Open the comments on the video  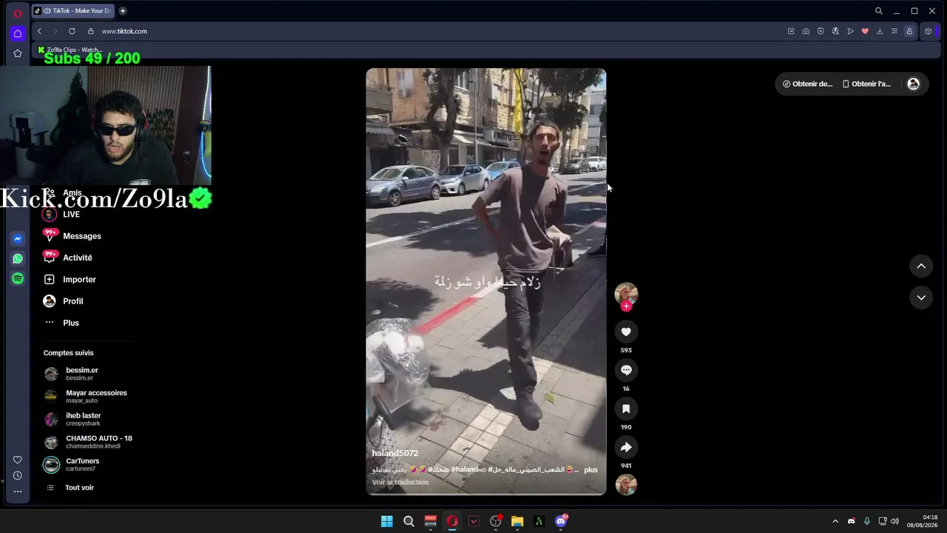click(626, 370)
